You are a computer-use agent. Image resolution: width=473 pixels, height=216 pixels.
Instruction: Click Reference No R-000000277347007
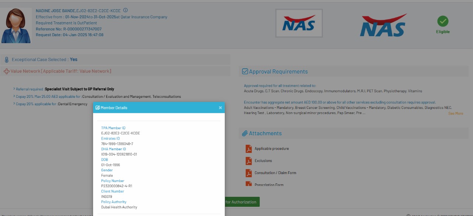[x=69, y=29]
